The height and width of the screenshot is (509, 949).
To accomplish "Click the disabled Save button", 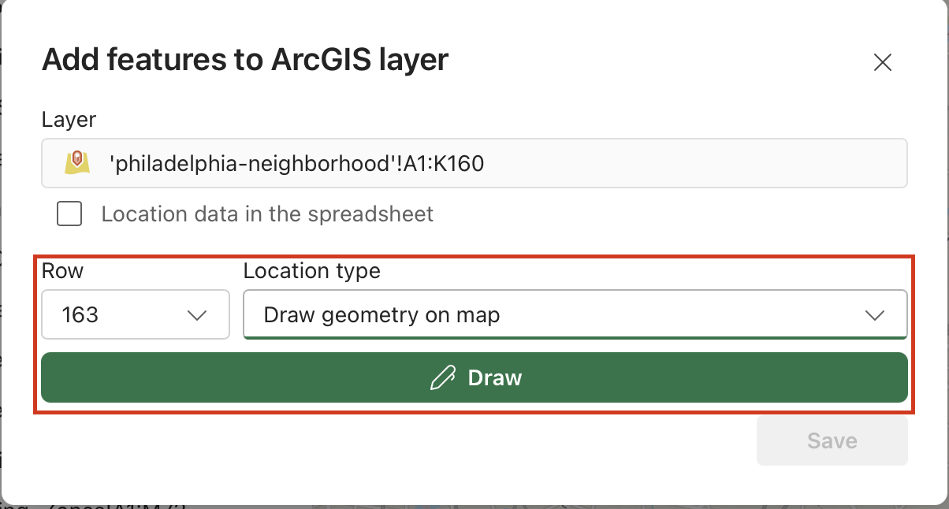I will click(x=832, y=440).
